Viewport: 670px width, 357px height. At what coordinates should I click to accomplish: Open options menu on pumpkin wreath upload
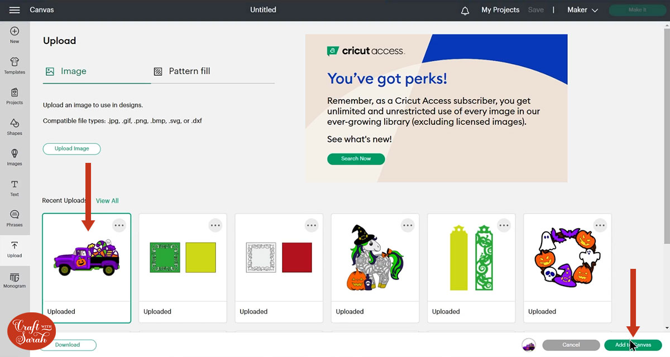600,225
